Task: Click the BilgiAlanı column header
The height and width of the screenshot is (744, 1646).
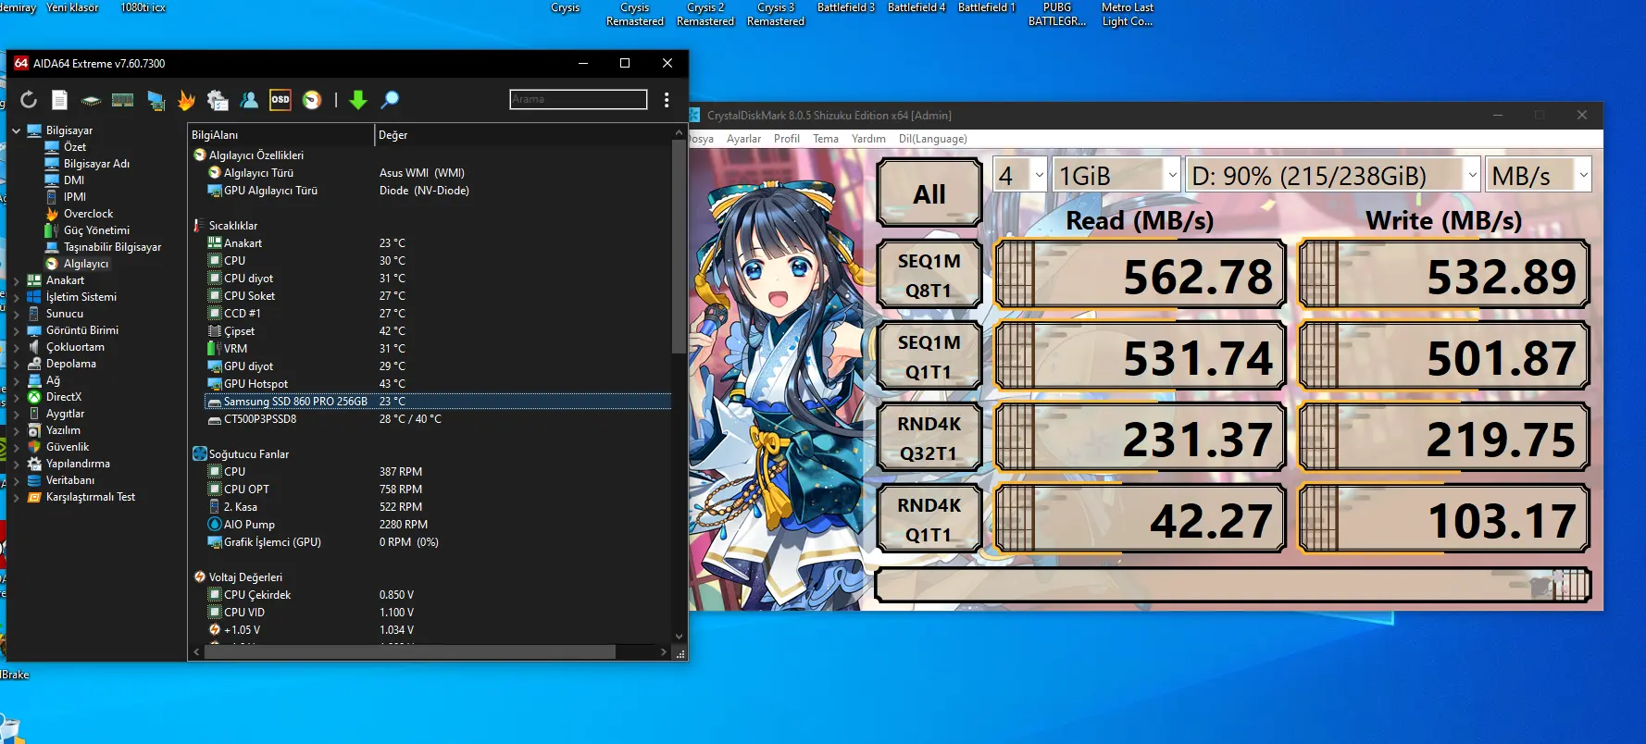Action: coord(281,135)
